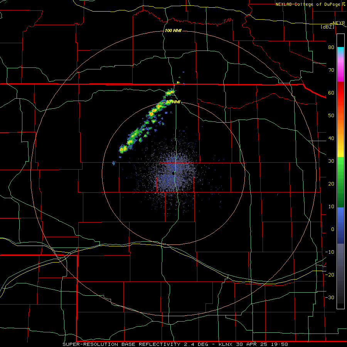
Task: Click the 20 value on the dBZ scale
Action: click(331, 184)
